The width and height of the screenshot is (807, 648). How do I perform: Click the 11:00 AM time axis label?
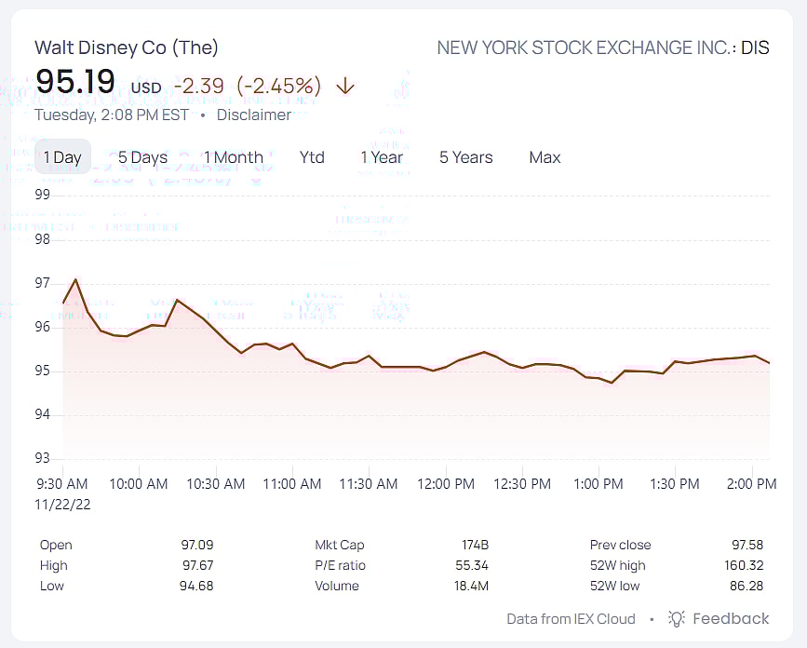(292, 484)
